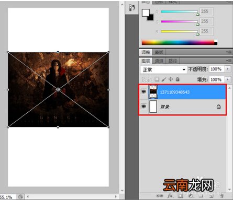Click the left-middle transform handle of the image

click(8, 90)
